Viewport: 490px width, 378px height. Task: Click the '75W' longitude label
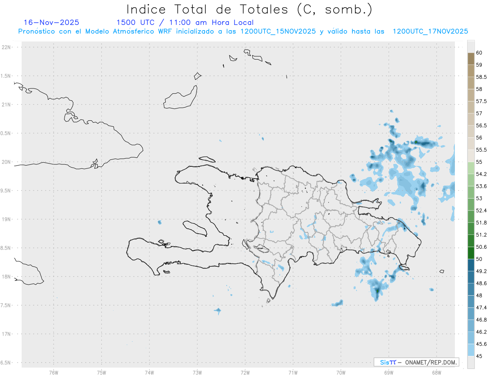click(x=102, y=373)
